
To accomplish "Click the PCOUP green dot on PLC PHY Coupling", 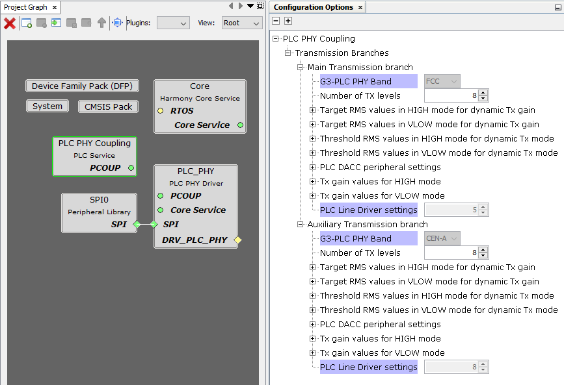I will (131, 168).
